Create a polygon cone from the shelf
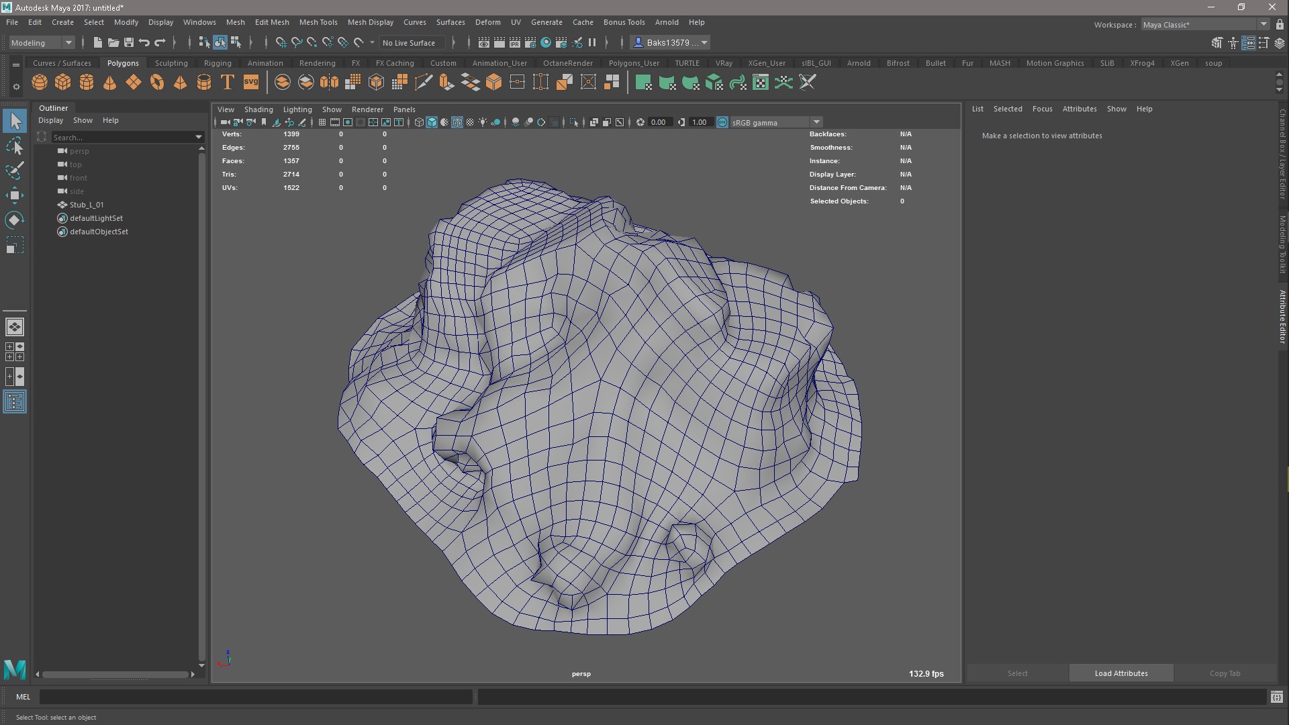 coord(109,83)
